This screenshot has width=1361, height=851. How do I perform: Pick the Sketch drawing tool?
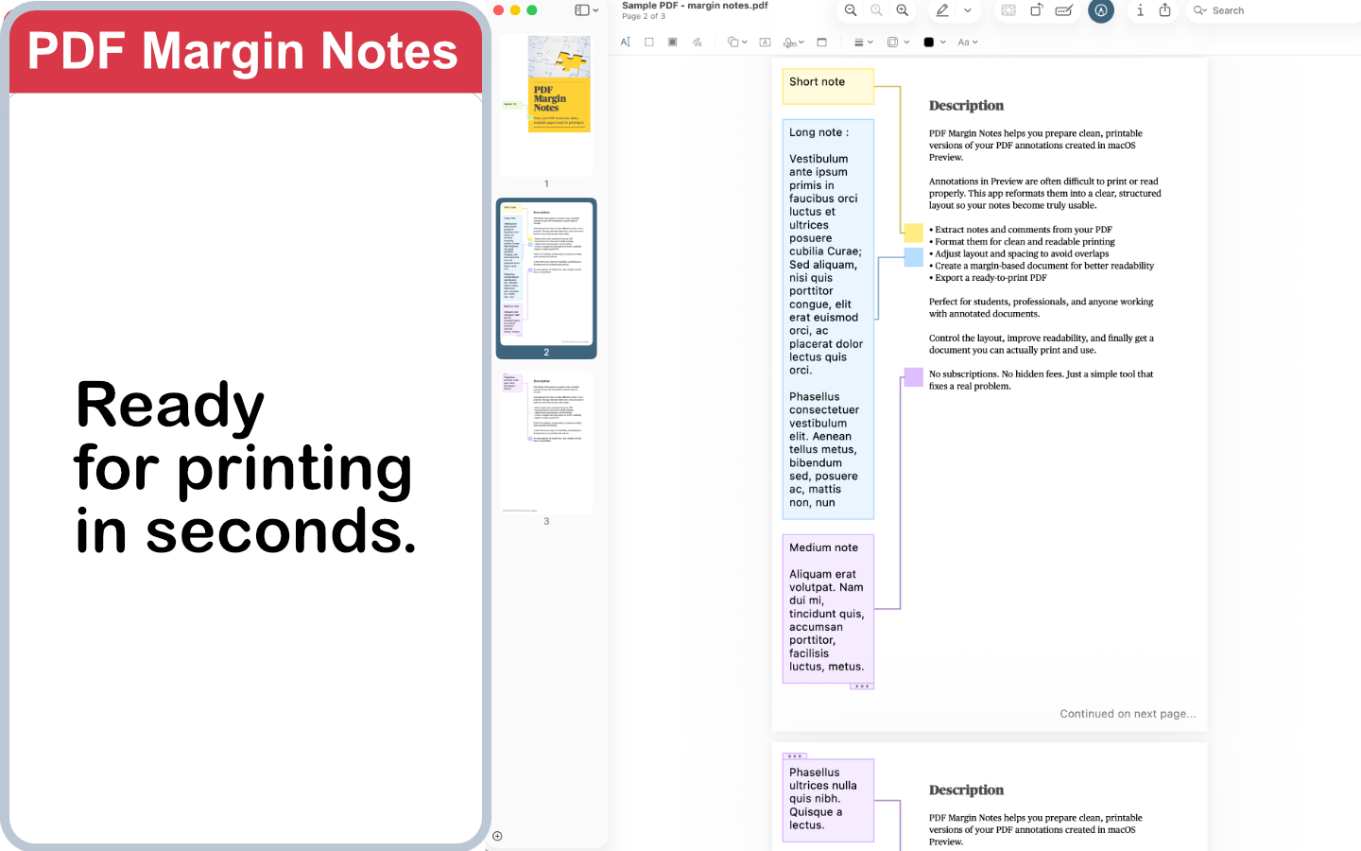click(697, 42)
